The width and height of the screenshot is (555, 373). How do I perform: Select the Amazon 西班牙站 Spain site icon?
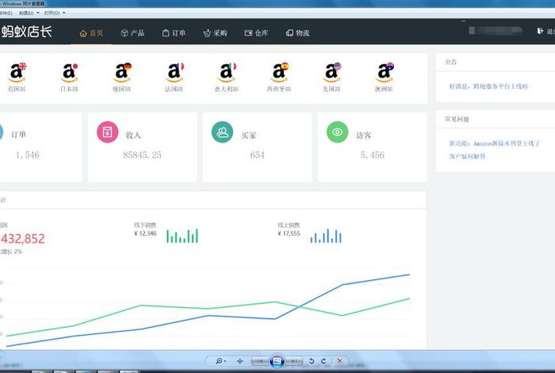click(x=279, y=72)
